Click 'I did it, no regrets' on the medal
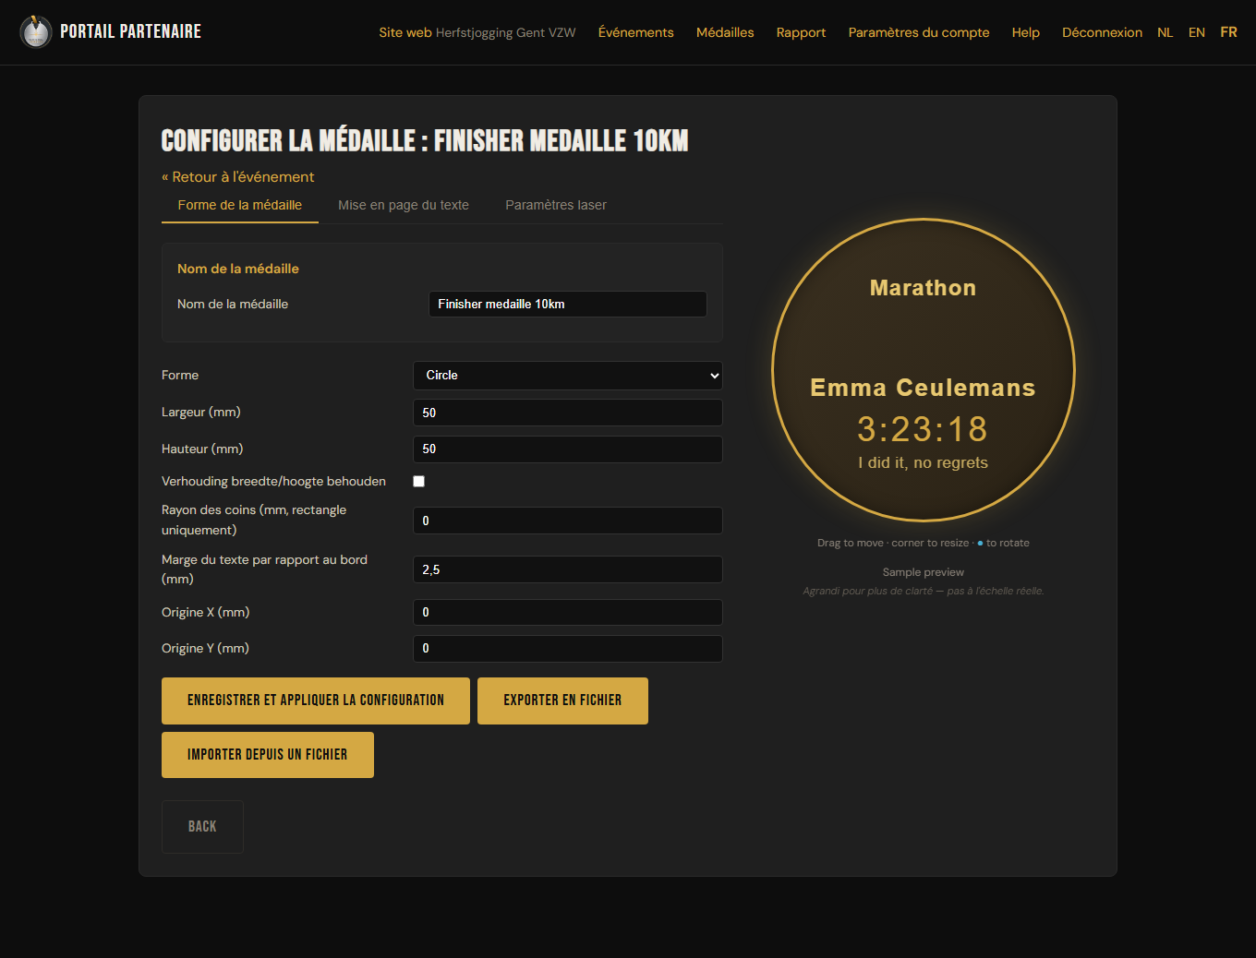Screen dimensions: 1256x958 (x=923, y=463)
